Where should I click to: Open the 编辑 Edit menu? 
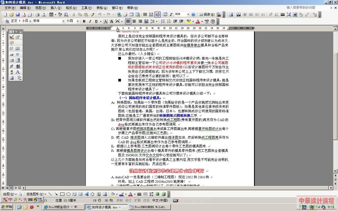[x=25, y=8]
